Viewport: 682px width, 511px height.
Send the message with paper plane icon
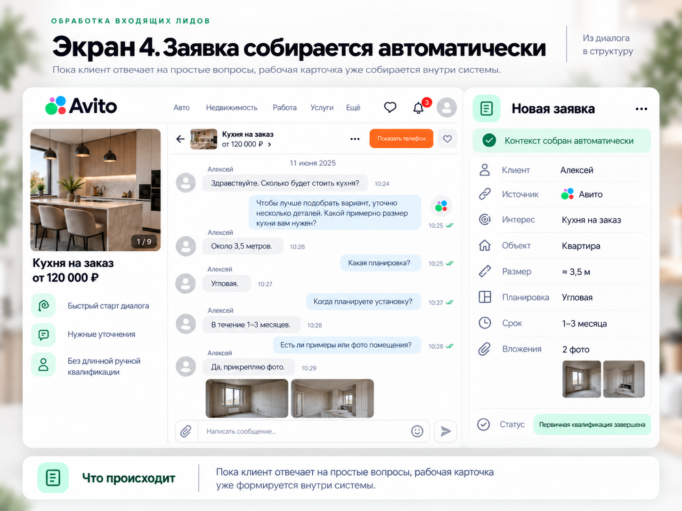(x=446, y=431)
